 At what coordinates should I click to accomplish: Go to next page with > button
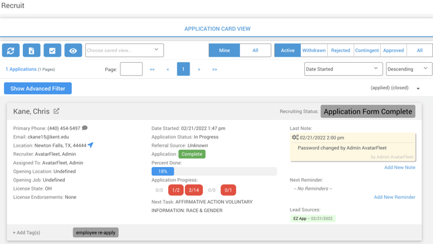pyautogui.click(x=199, y=69)
